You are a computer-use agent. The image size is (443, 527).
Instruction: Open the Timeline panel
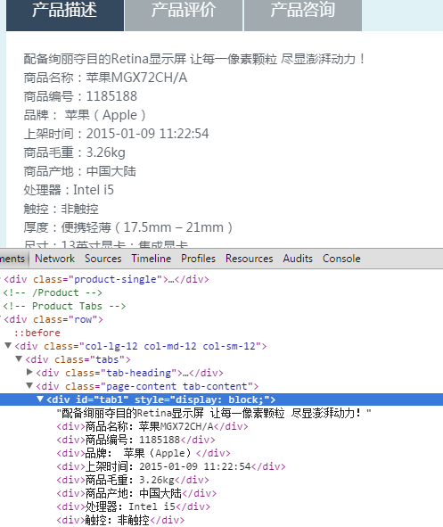click(x=152, y=259)
